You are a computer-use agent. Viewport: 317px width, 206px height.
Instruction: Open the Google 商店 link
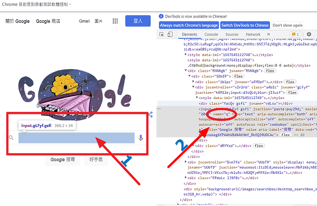(x=48, y=21)
